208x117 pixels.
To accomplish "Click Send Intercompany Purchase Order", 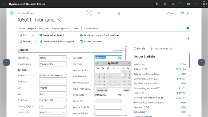I will (100, 35).
